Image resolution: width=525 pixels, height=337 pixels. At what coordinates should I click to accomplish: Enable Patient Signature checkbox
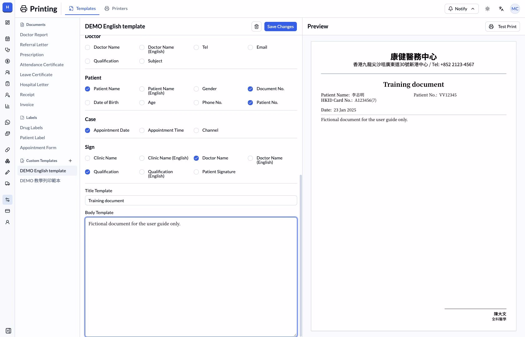[x=196, y=172]
